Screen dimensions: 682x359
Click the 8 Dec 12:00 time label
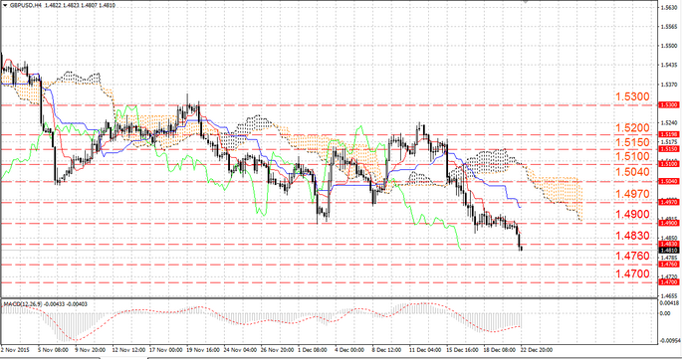[387, 350]
